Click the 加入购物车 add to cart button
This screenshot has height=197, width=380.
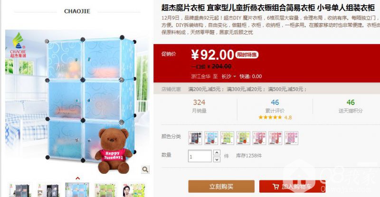click(292, 187)
